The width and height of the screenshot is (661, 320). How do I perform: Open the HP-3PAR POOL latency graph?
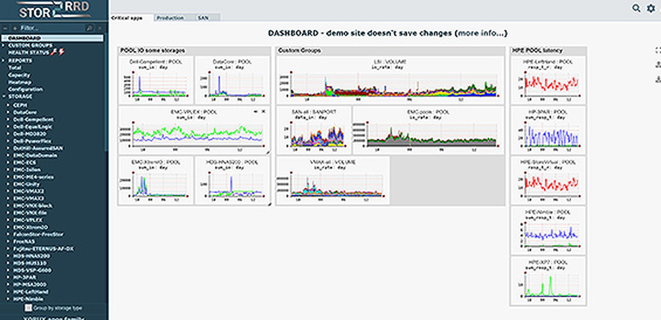click(x=548, y=130)
